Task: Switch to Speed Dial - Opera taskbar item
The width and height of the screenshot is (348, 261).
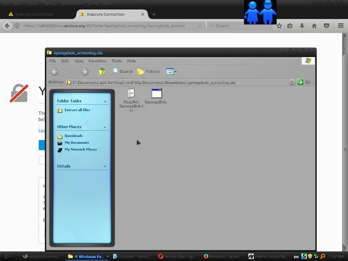Action: (177, 256)
